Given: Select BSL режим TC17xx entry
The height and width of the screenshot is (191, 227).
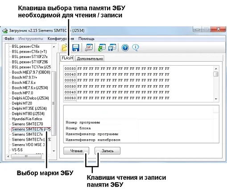Looking at the screenshot, I should click(x=31, y=67).
